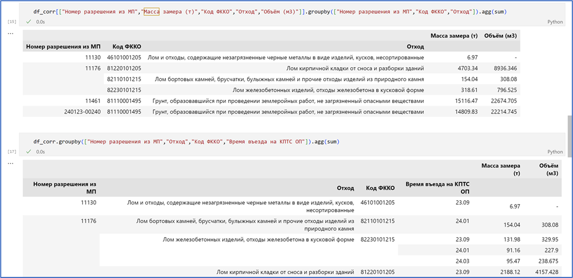The width and height of the screenshot is (573, 278).
Task: Click the Python language label of cell 17
Action: [x=555, y=152]
